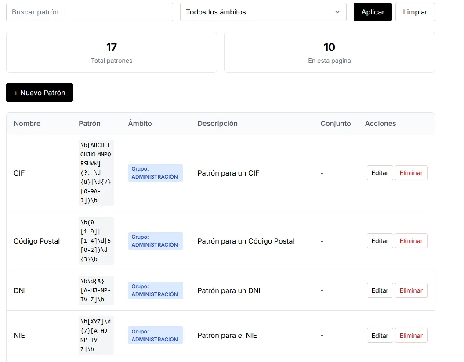Click Eliminar in the NIE row
The width and height of the screenshot is (464, 362).
pyautogui.click(x=411, y=335)
